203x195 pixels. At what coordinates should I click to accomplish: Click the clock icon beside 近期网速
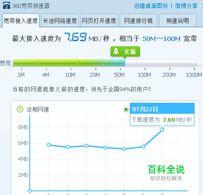point(20,109)
